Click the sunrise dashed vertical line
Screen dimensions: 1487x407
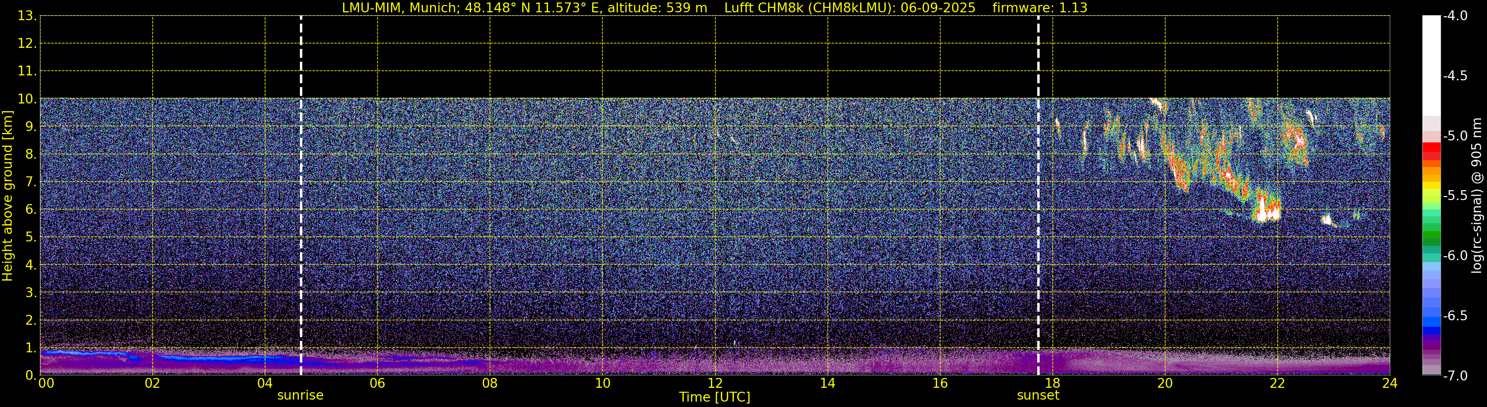point(301,196)
